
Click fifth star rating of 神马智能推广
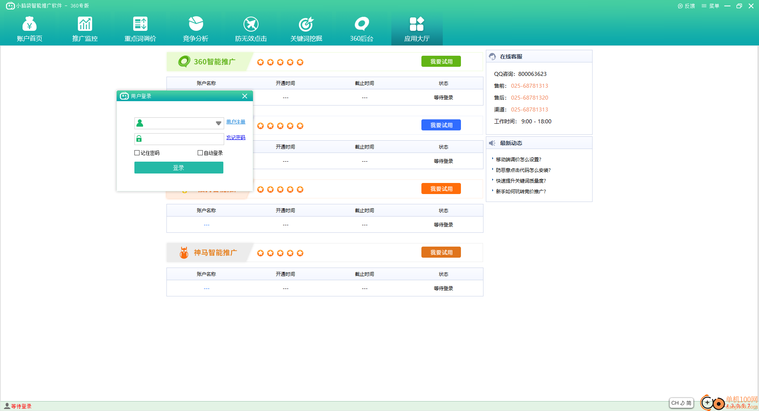[300, 253]
